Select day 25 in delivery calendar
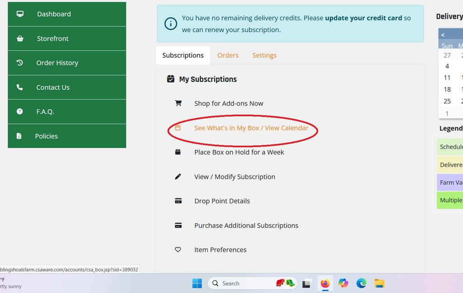The width and height of the screenshot is (463, 293). point(447,102)
